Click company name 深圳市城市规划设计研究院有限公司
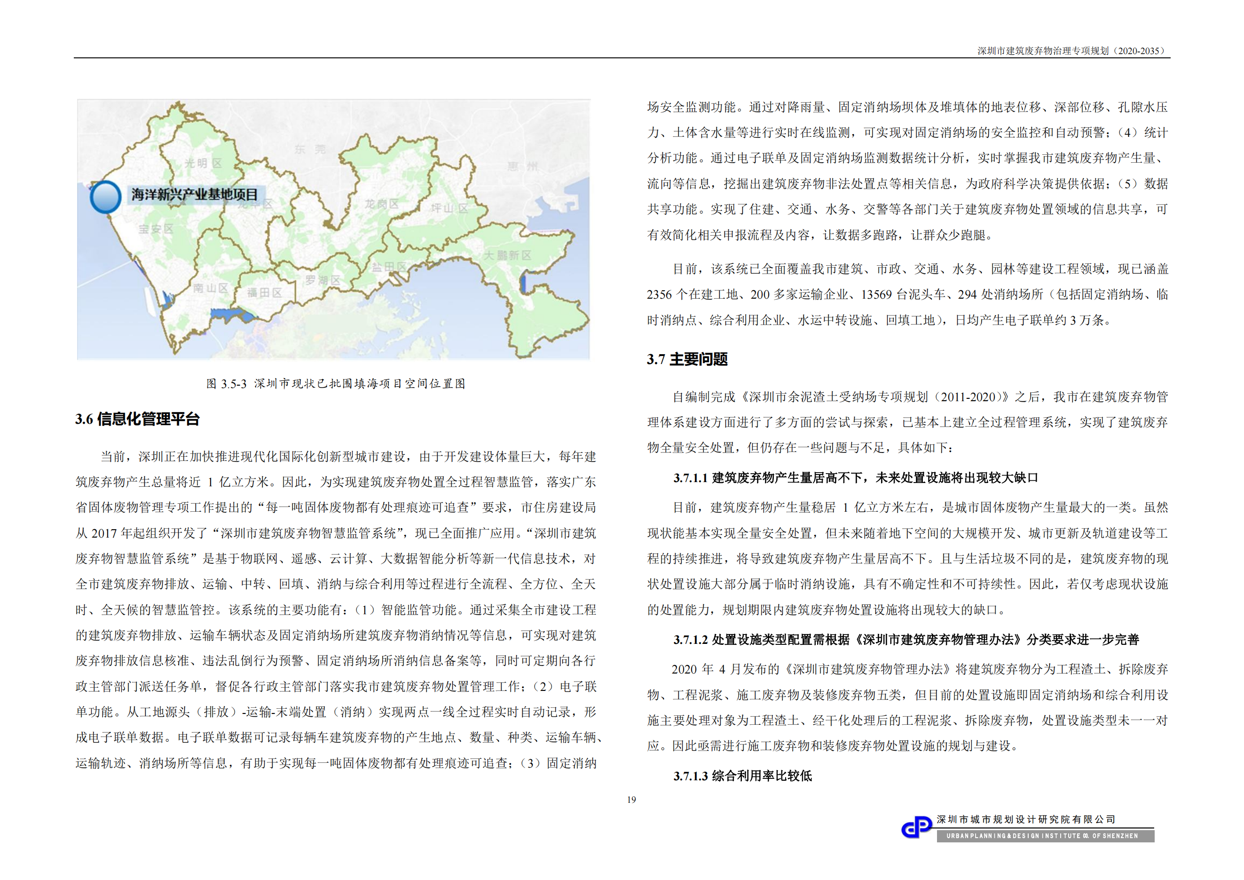Image resolution: width=1244 pixels, height=880 pixels. 1026,819
